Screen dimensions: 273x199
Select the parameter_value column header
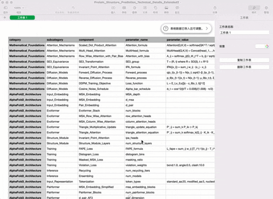click(x=190, y=40)
